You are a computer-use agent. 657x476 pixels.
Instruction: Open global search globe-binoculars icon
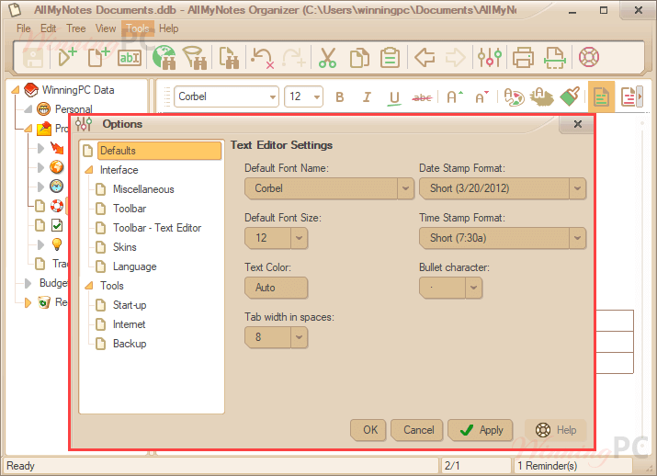coord(164,57)
